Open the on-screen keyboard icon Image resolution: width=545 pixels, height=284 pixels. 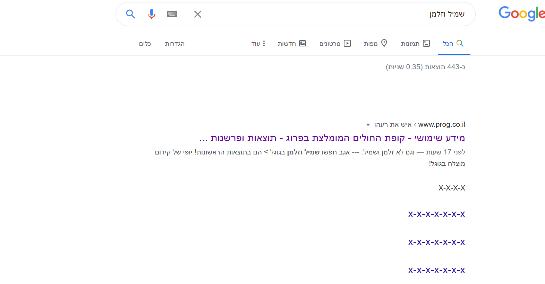point(172,14)
